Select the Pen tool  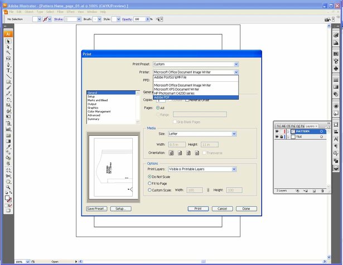pyautogui.click(x=8, y=65)
